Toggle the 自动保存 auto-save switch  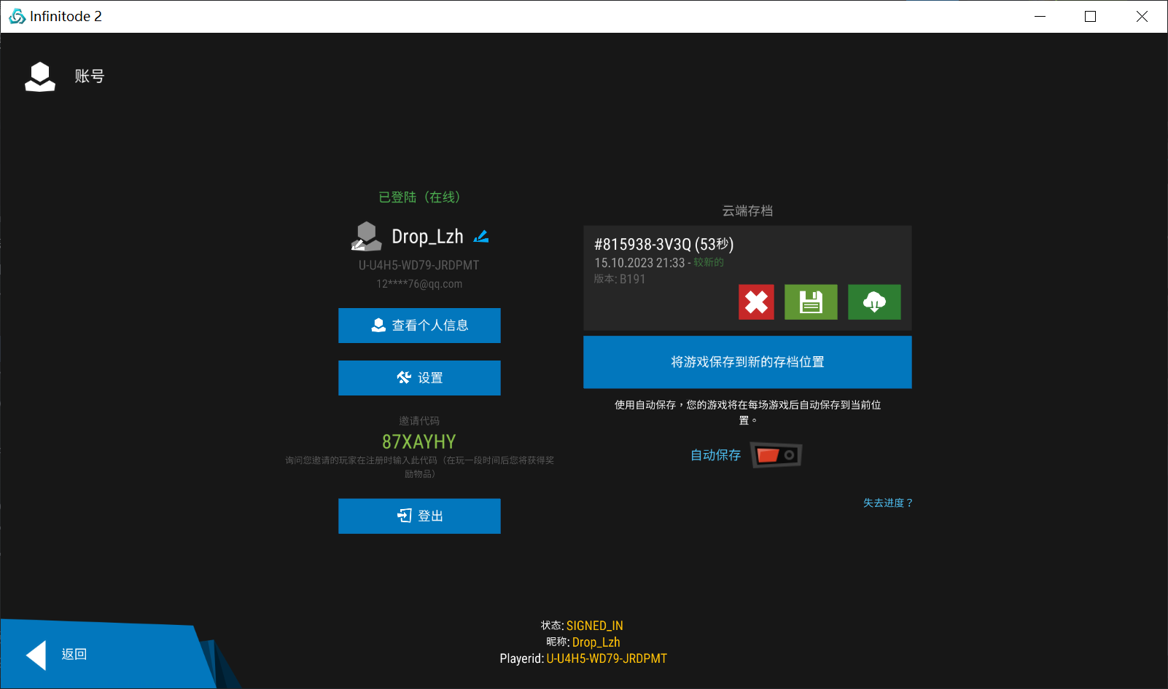776,455
